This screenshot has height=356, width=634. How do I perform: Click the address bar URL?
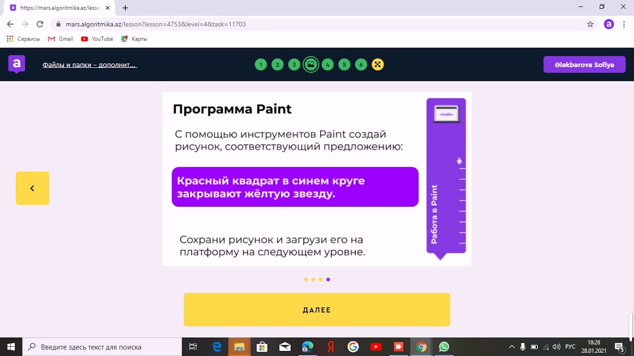click(156, 24)
